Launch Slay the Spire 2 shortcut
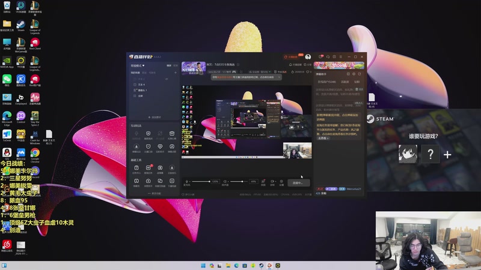Screen dimensions: 481x270 pos(35,118)
